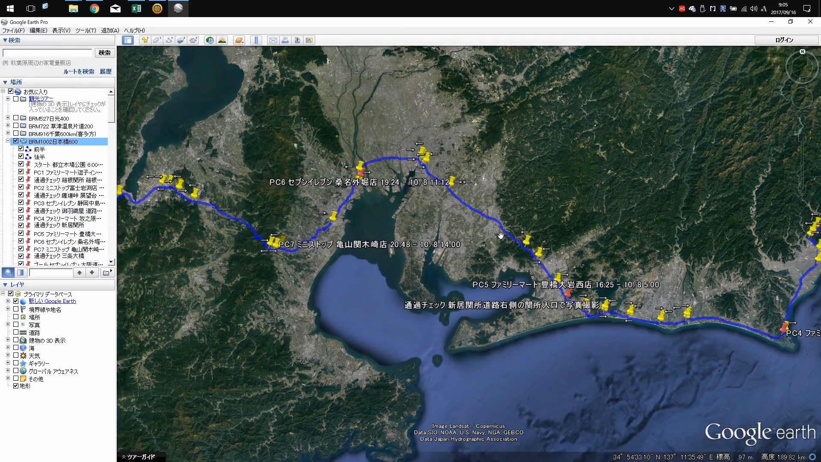This screenshot has width=821, height=462.
Task: Start the Record a Tour tool
Action: tap(193, 40)
